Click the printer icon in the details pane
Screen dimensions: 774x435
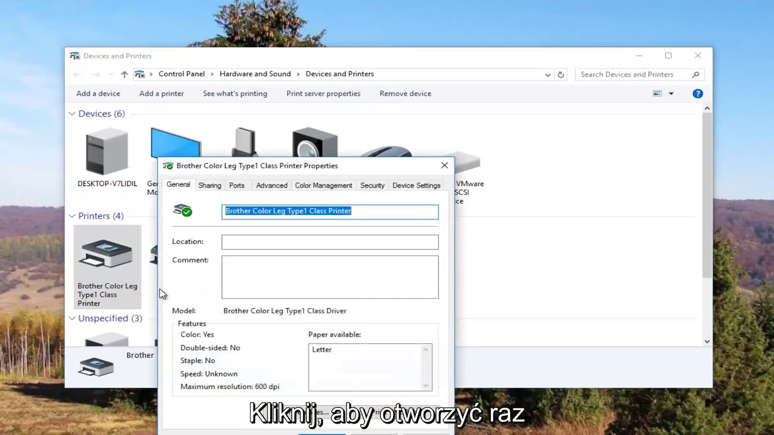point(96,366)
